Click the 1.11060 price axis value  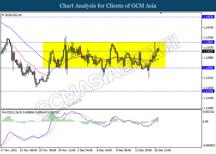click(208, 108)
